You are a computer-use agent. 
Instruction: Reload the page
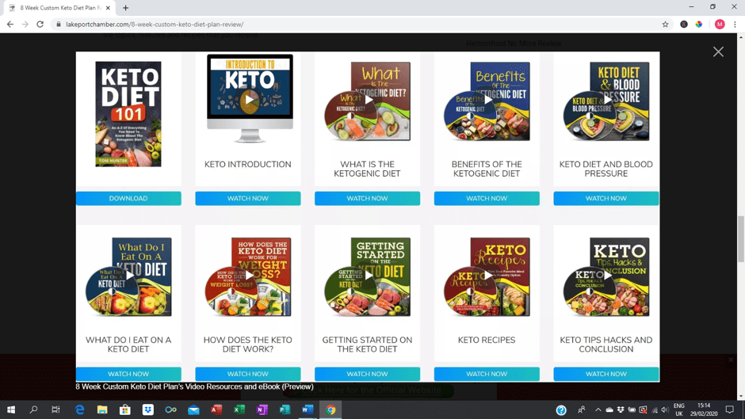(x=40, y=25)
